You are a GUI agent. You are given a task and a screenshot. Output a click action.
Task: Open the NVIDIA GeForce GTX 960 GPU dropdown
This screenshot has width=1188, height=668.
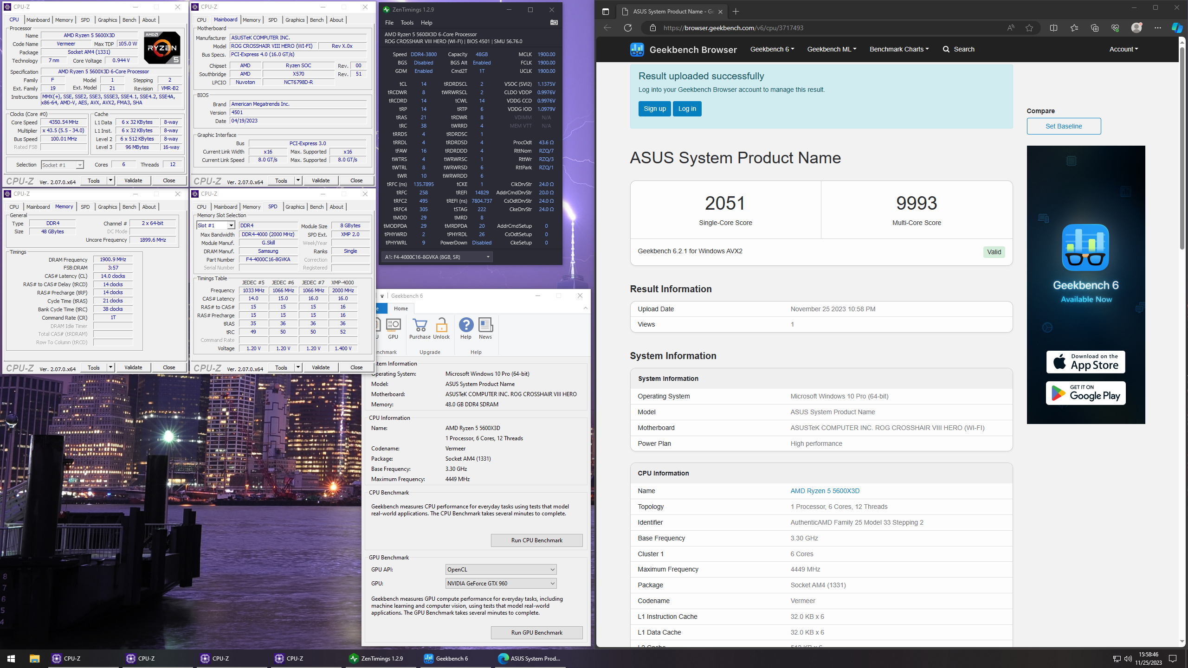point(501,584)
